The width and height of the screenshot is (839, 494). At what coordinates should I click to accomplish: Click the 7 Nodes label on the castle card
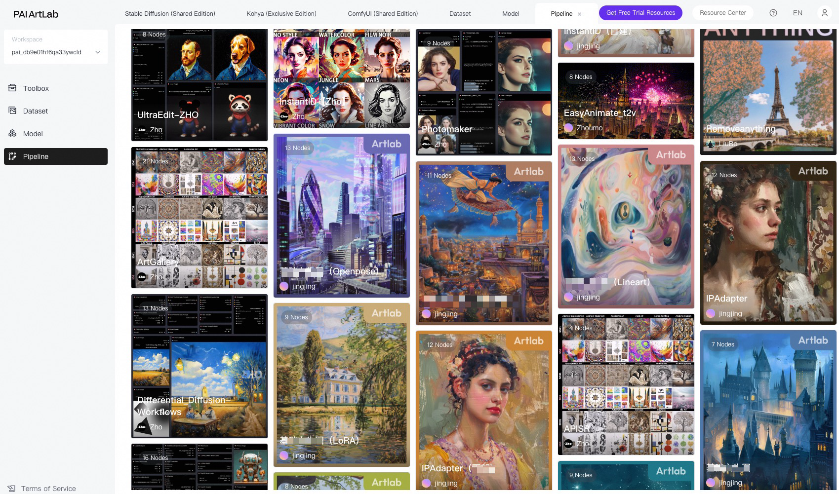[723, 344]
